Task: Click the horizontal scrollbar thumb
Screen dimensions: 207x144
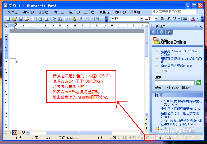Action: click(79, 132)
